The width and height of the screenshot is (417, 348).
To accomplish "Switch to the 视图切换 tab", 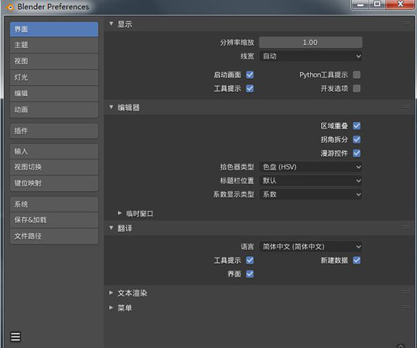I will point(54,167).
